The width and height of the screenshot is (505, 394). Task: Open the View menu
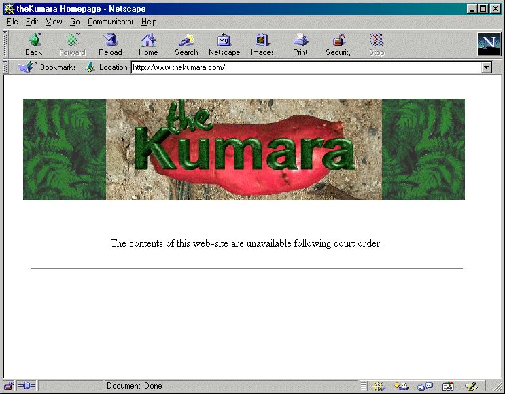click(x=54, y=22)
